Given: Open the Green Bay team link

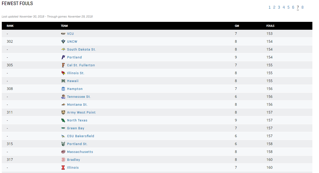Looking at the screenshot, I should (76, 128).
